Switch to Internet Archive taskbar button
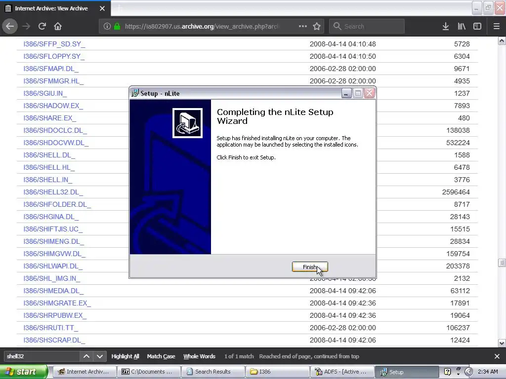The image size is (506, 379). [84, 372]
